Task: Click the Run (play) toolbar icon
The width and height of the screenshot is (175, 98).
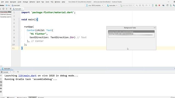Action: pos(137,5)
